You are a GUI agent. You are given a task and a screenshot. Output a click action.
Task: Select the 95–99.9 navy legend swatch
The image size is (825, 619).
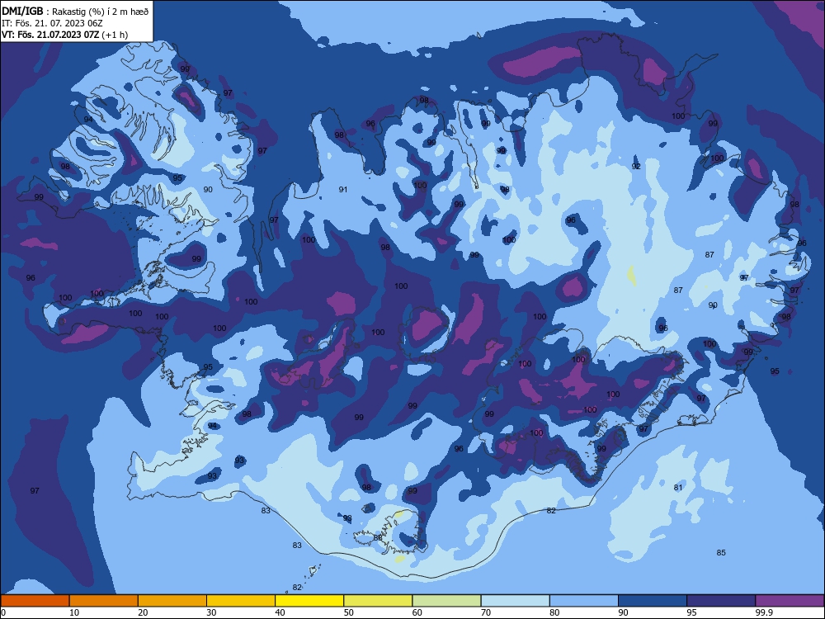721,601
